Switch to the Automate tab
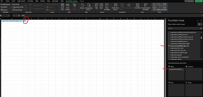Screen dimensions: 203x97 55,1
